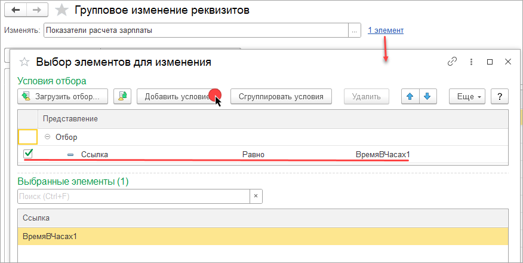This screenshot has width=523, height=263.
Task: Click the Поиск (Ctrl+F) search field
Action: pyautogui.click(x=134, y=196)
